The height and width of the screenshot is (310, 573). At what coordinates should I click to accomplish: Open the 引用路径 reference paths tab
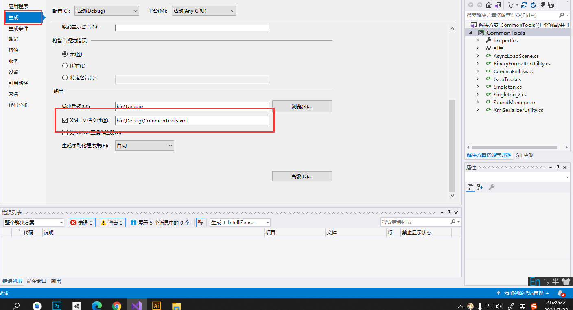point(18,83)
